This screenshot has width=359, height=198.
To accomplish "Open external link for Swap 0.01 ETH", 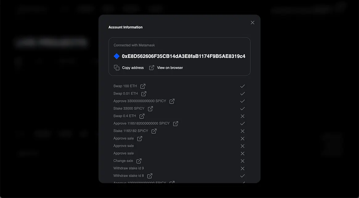I will (x=144, y=94).
